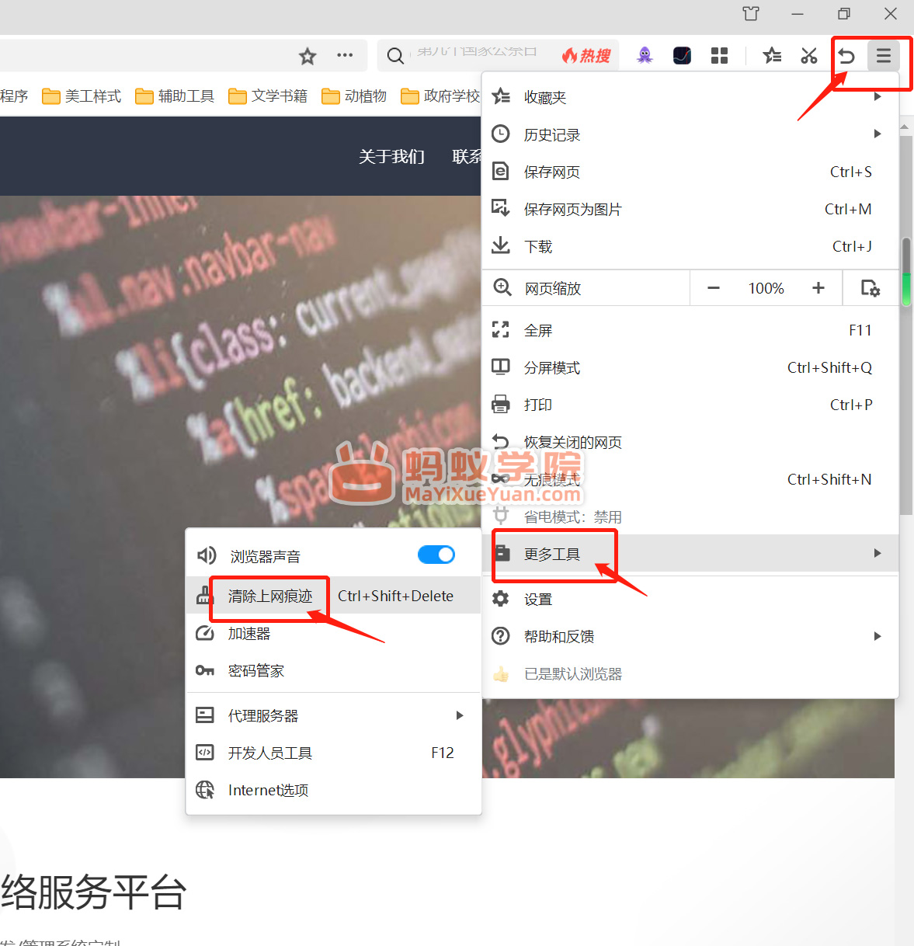
Task: Click 省电模式: 禁用 entry
Action: (690, 516)
